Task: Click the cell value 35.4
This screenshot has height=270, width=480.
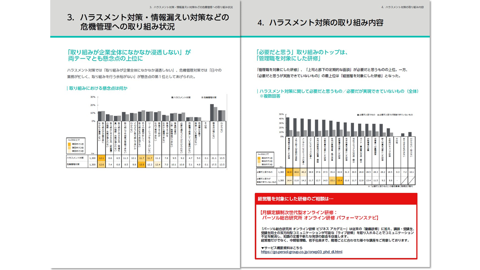Action: tap(333, 172)
